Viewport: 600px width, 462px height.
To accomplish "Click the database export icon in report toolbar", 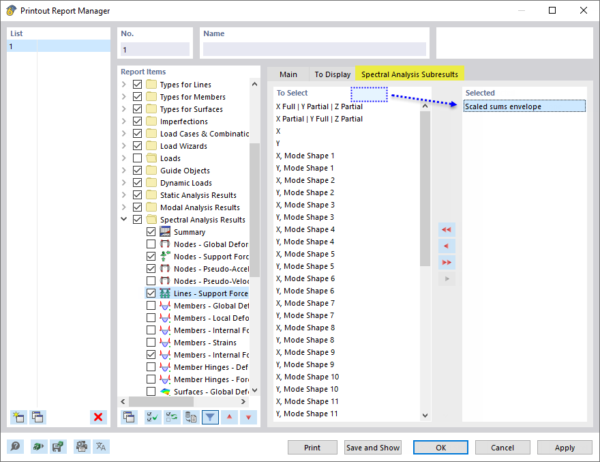I will coord(191,417).
